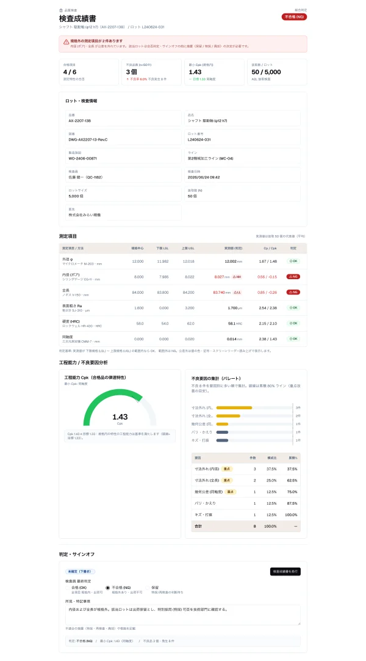Click the measured value 83.740 in the 全長 row
This screenshot has height=661, width=366.
[219, 292]
